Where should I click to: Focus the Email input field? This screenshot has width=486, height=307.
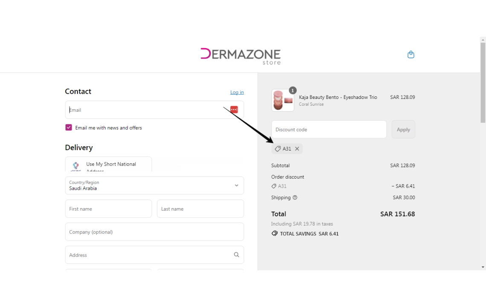[x=154, y=110]
